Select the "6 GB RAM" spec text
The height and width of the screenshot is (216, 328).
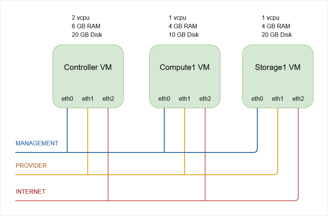86,26
